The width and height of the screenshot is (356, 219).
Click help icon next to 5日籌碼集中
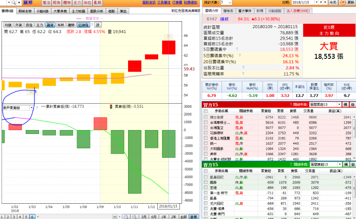(x=237, y=49)
